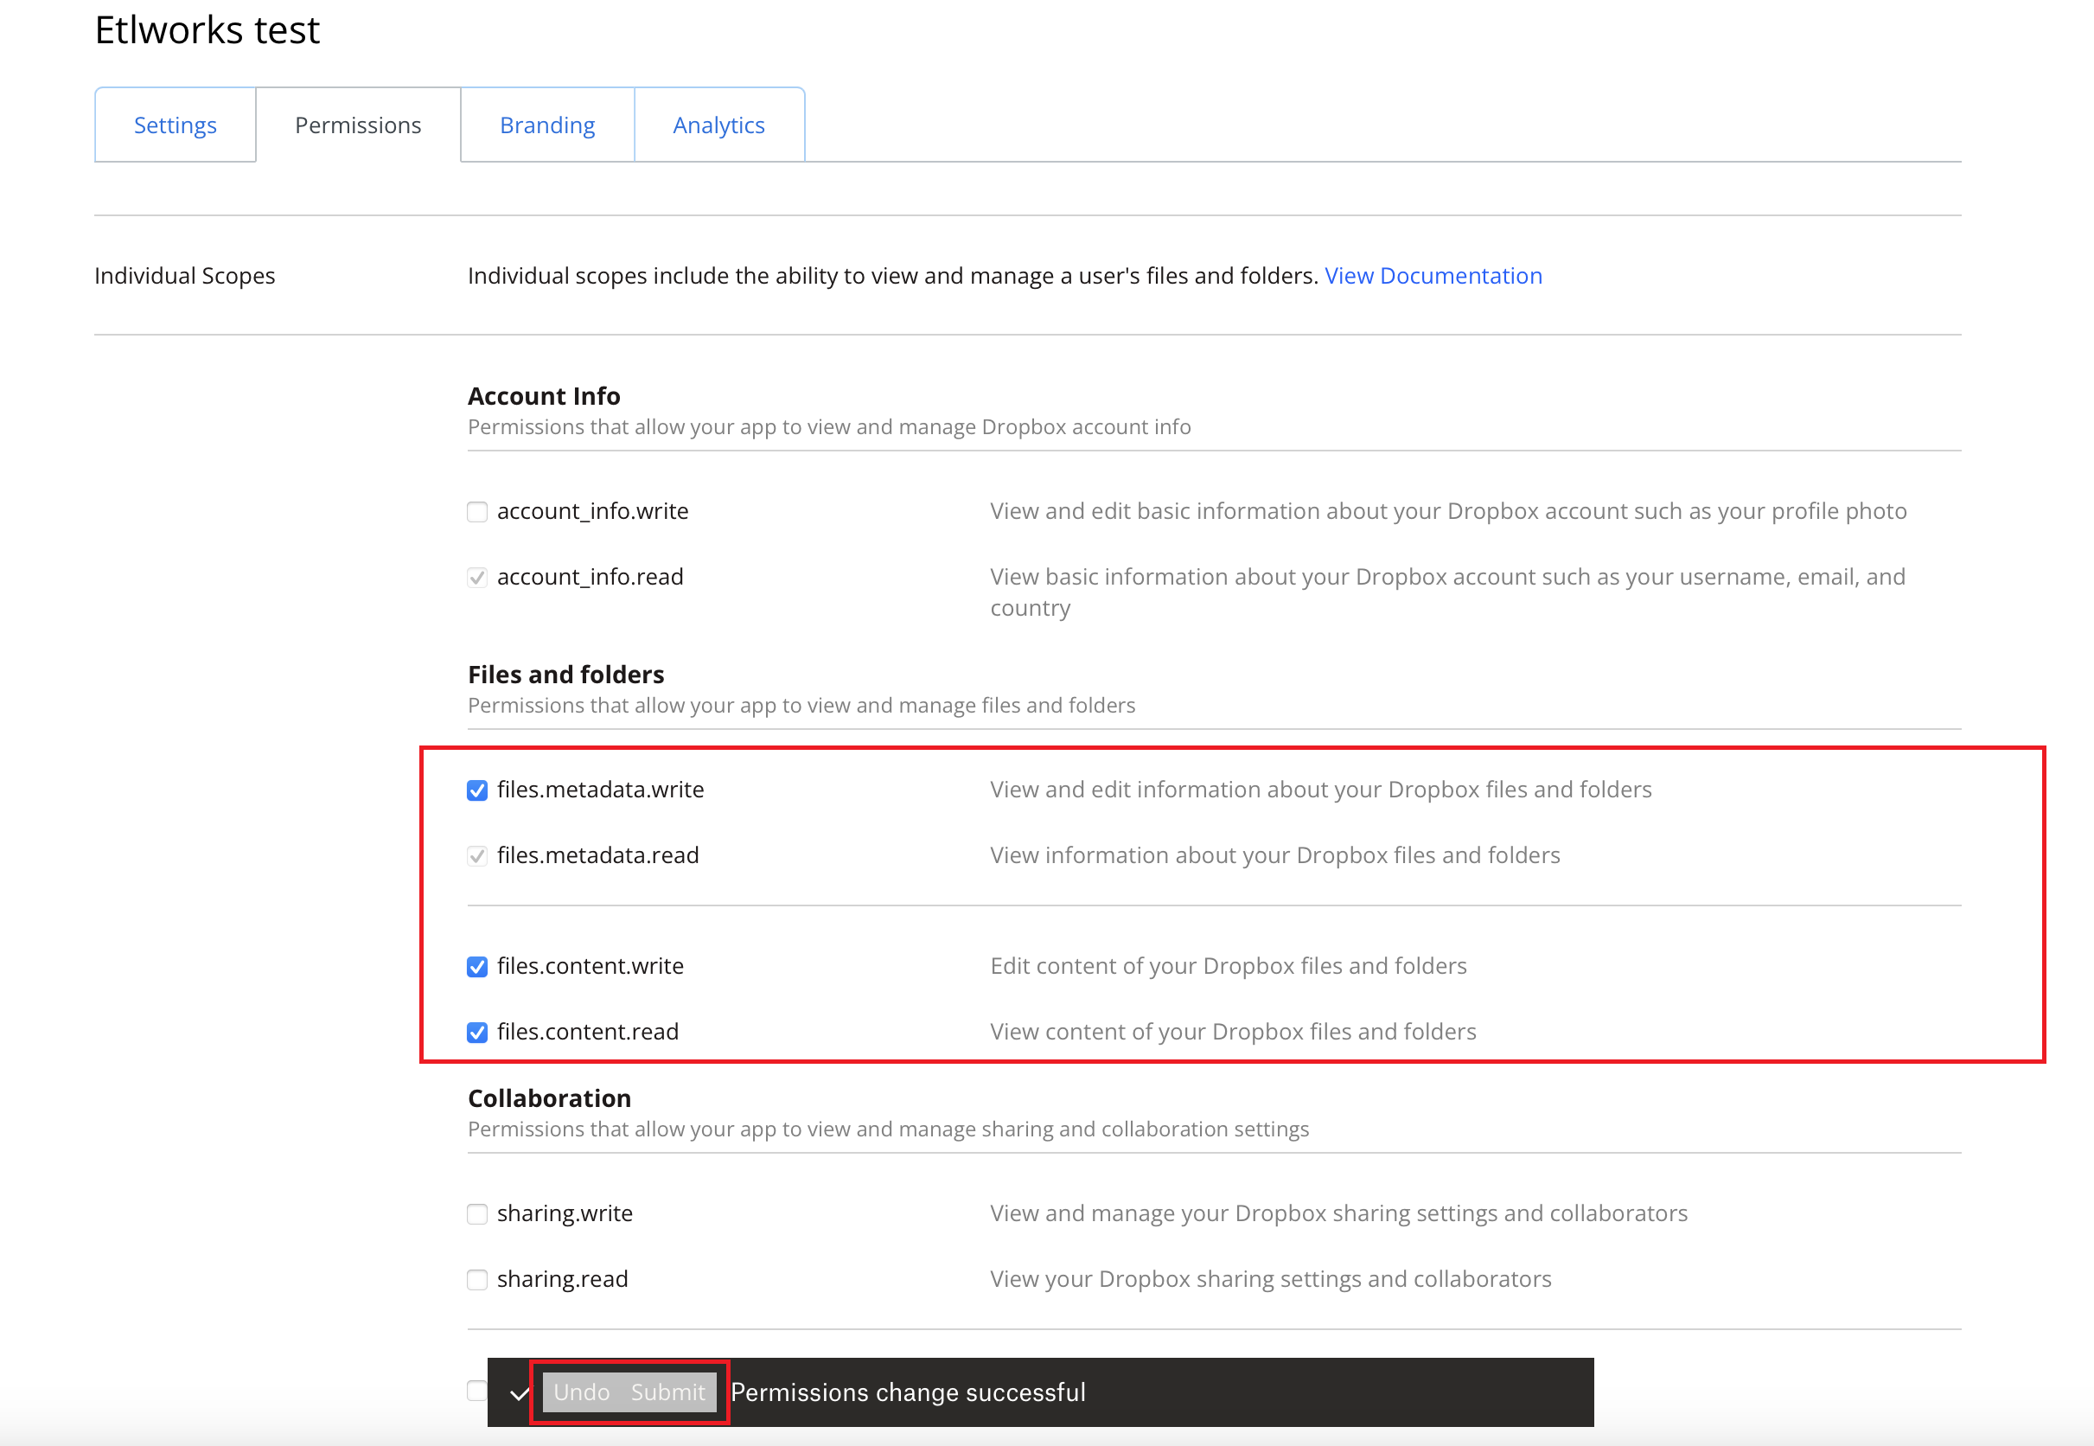Click the 'Account Info' section heading
The height and width of the screenshot is (1446, 2094).
coord(545,396)
